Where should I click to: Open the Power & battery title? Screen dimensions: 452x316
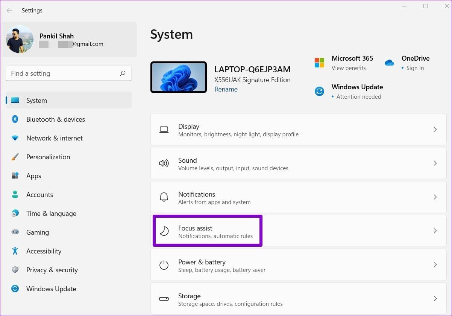(x=202, y=262)
